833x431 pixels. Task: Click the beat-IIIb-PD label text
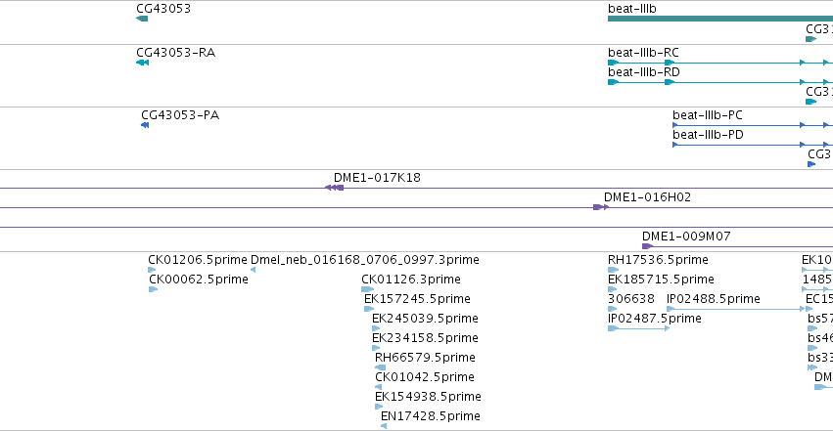point(708,135)
